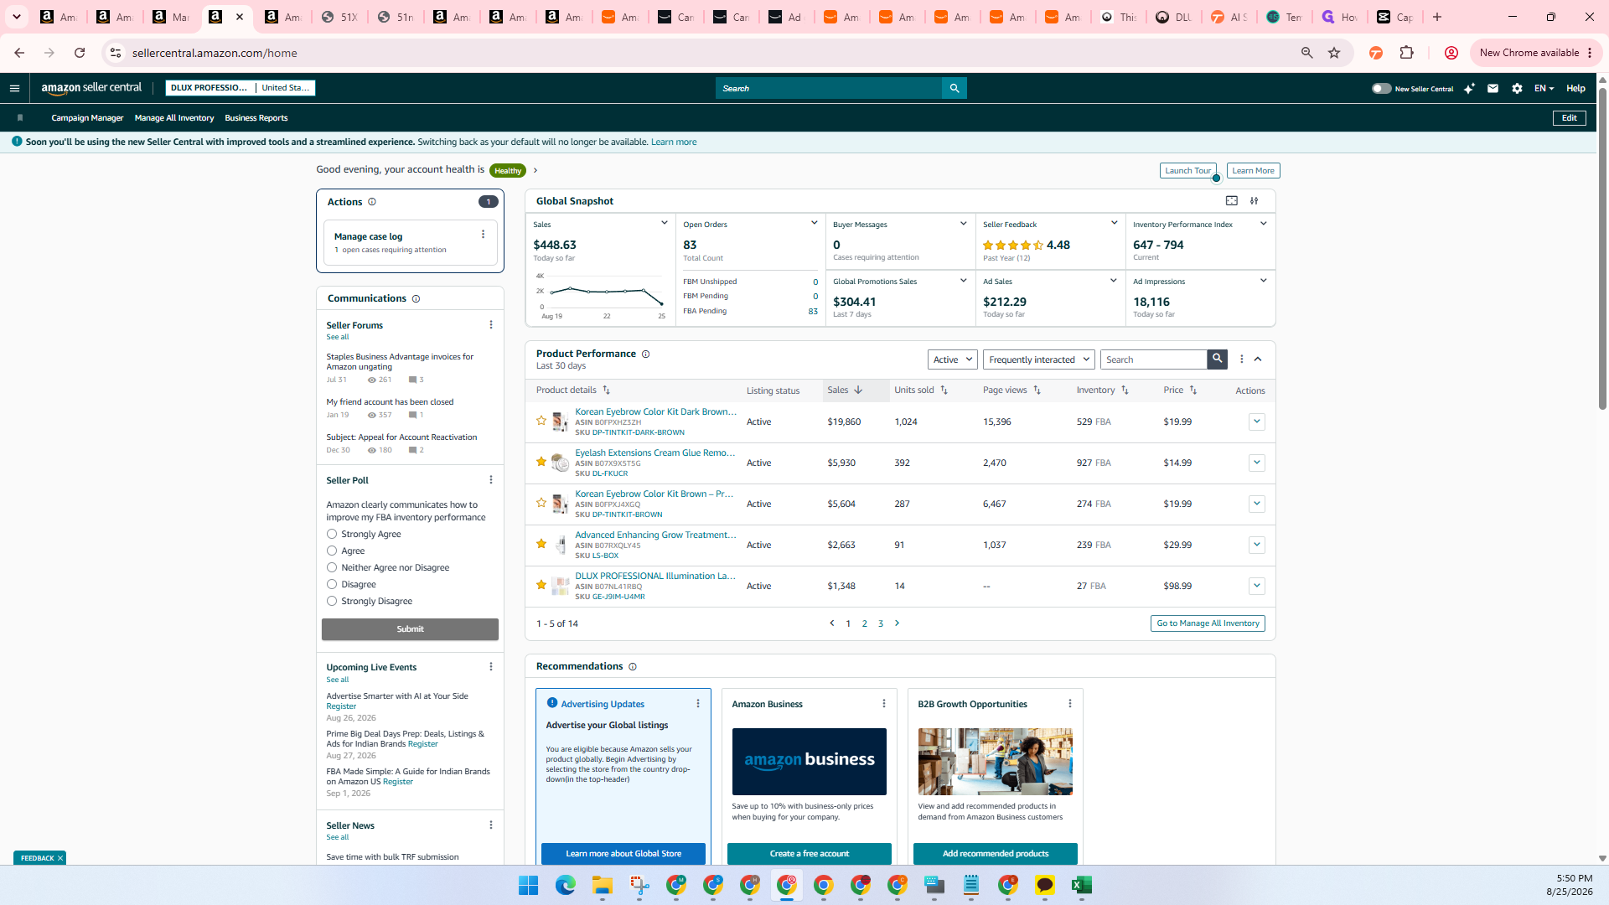Click the search magnifier button in header
This screenshot has height=905, width=1609.
pyautogui.click(x=954, y=88)
